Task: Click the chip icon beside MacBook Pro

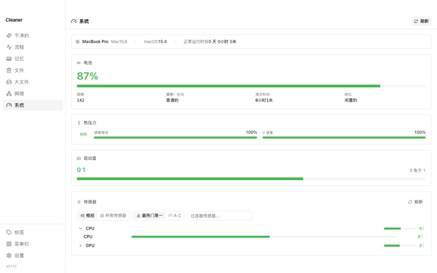Action: [78, 41]
